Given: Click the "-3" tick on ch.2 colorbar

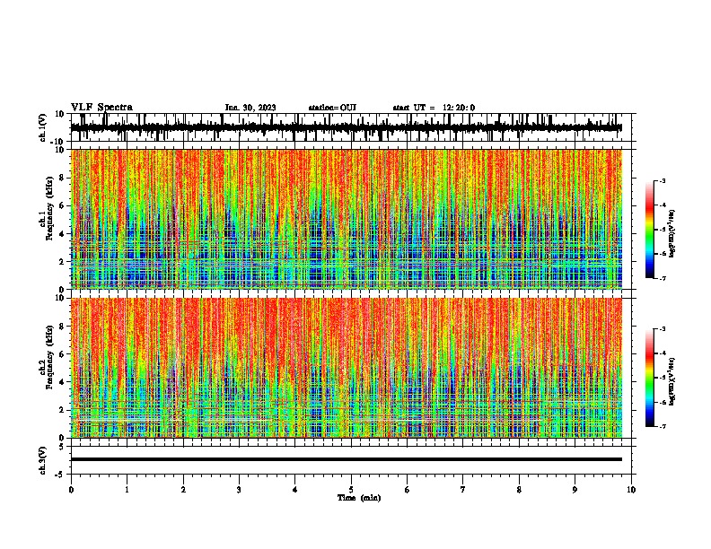Looking at the screenshot, I should [663, 329].
